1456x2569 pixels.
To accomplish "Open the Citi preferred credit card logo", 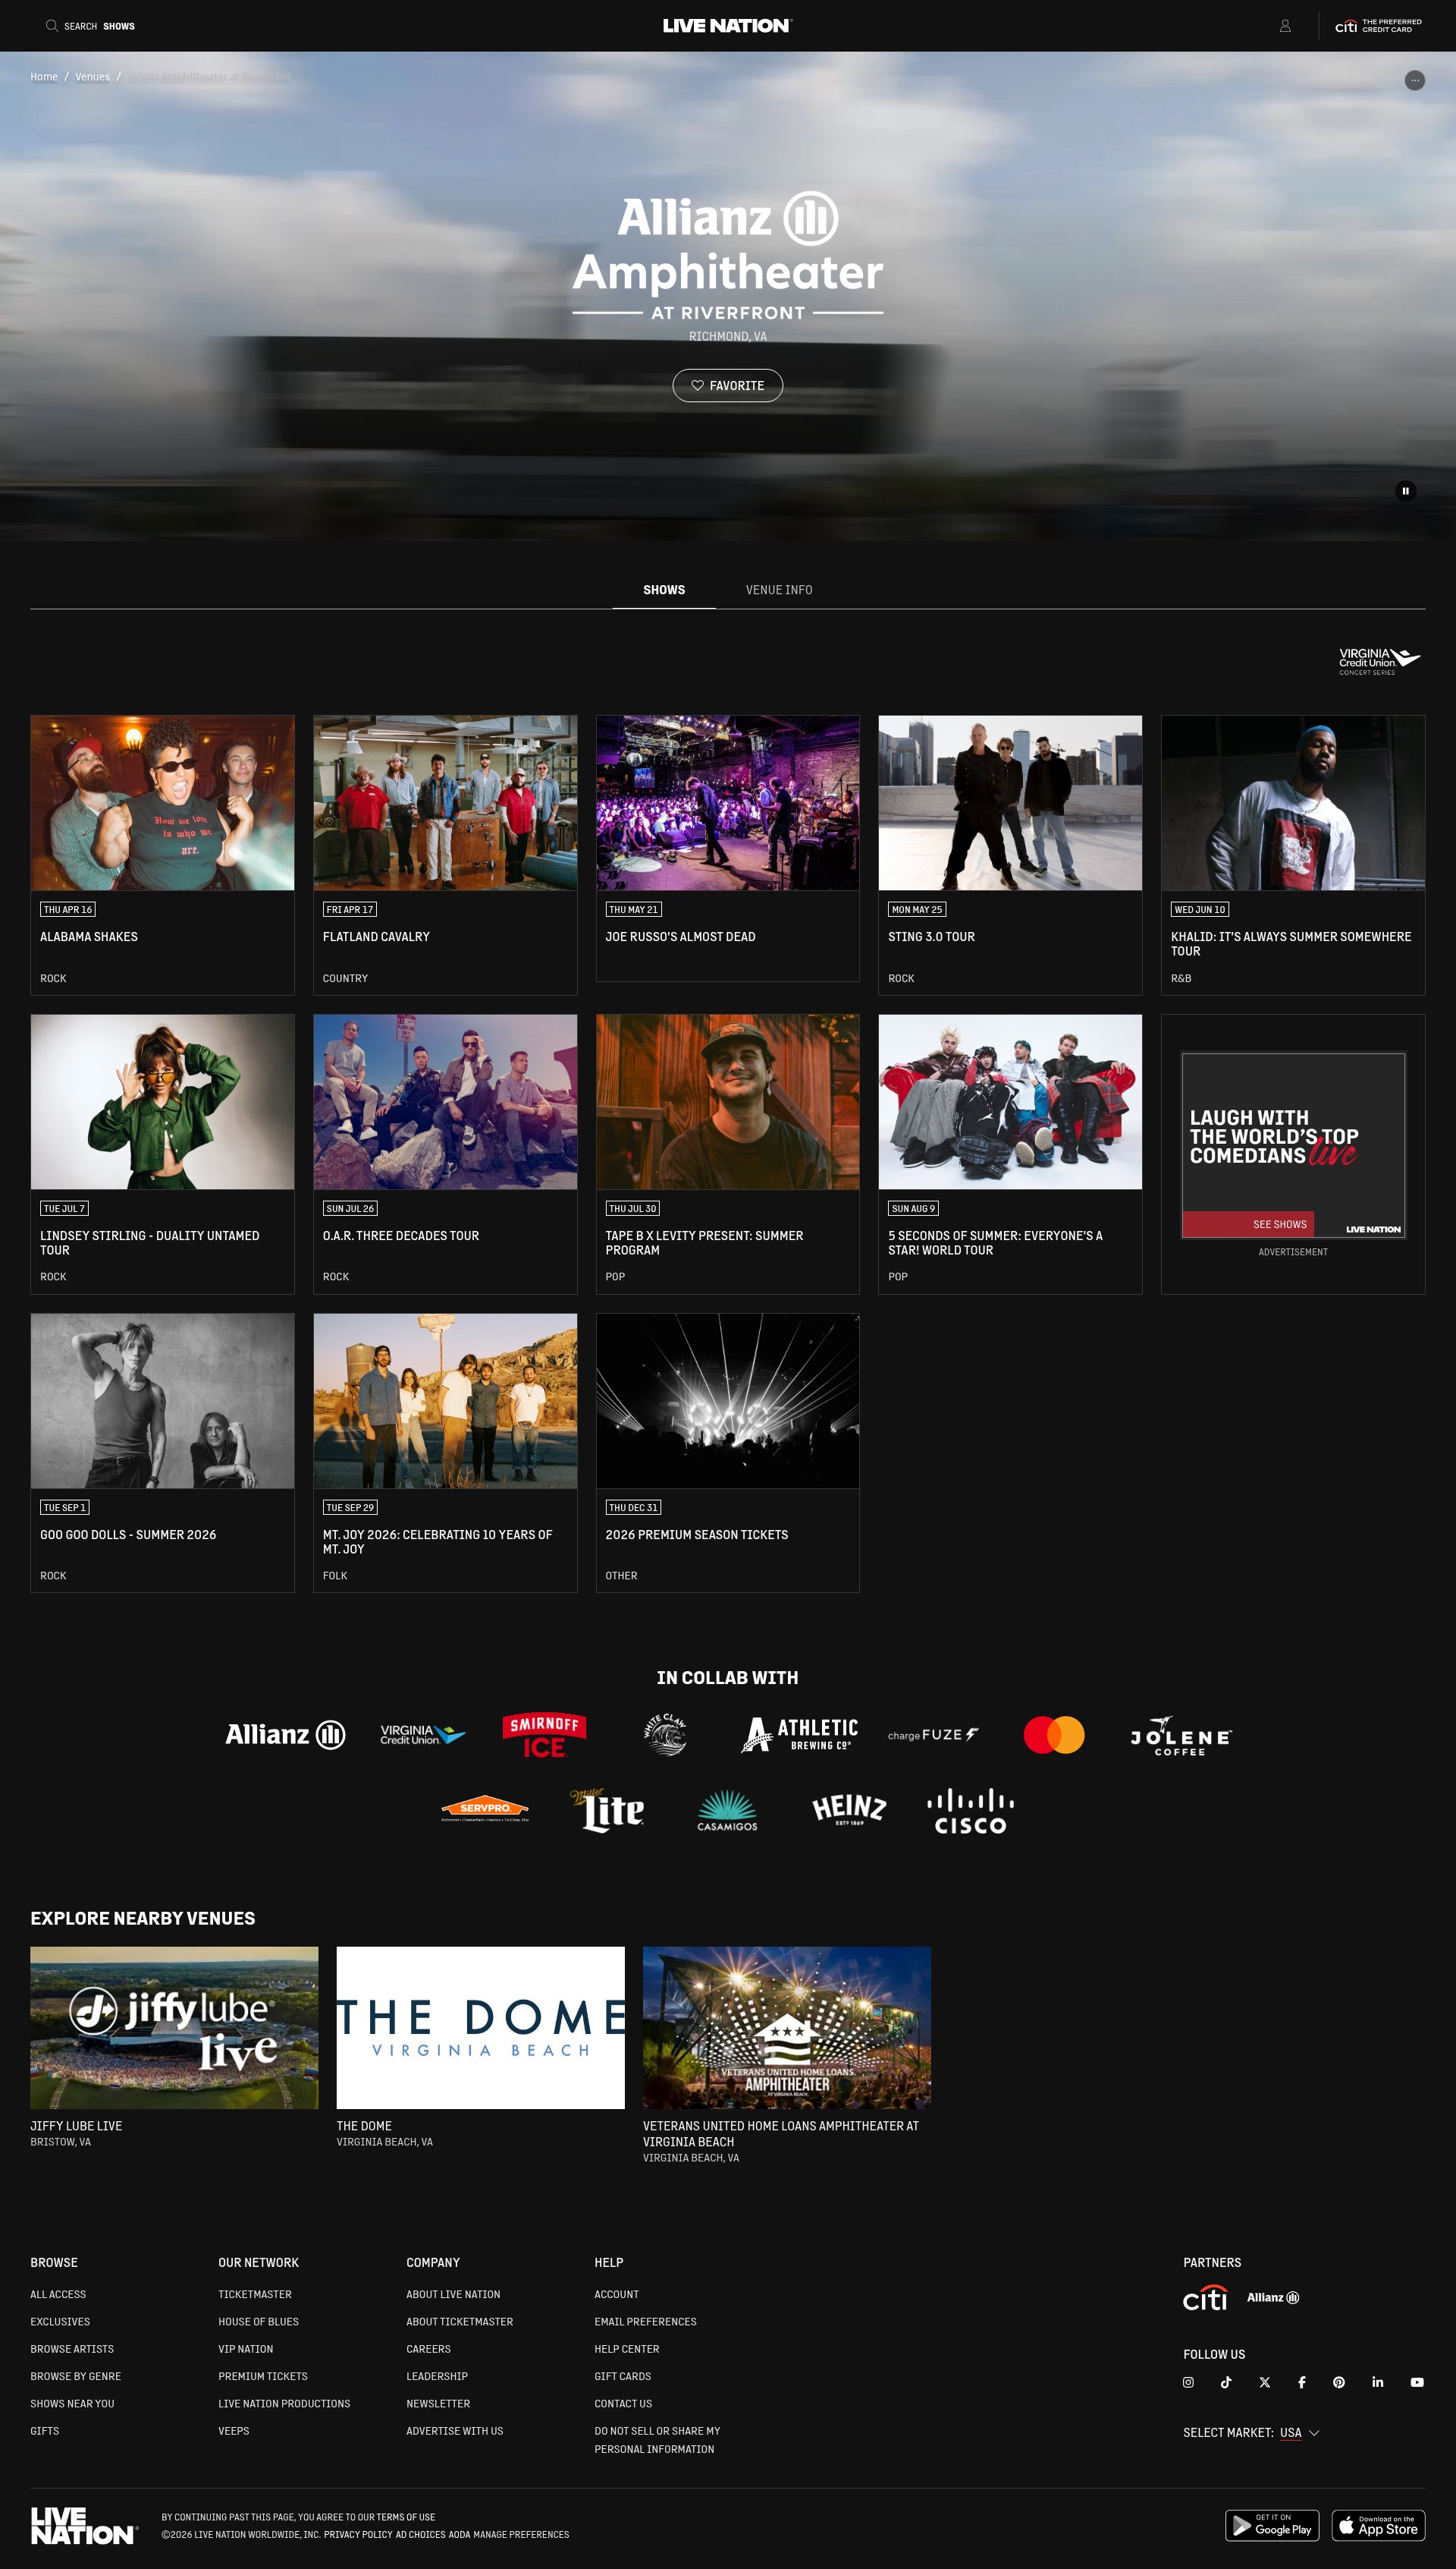I will [1378, 26].
